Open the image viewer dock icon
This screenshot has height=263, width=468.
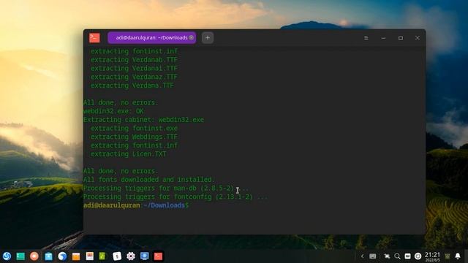[x=89, y=256]
